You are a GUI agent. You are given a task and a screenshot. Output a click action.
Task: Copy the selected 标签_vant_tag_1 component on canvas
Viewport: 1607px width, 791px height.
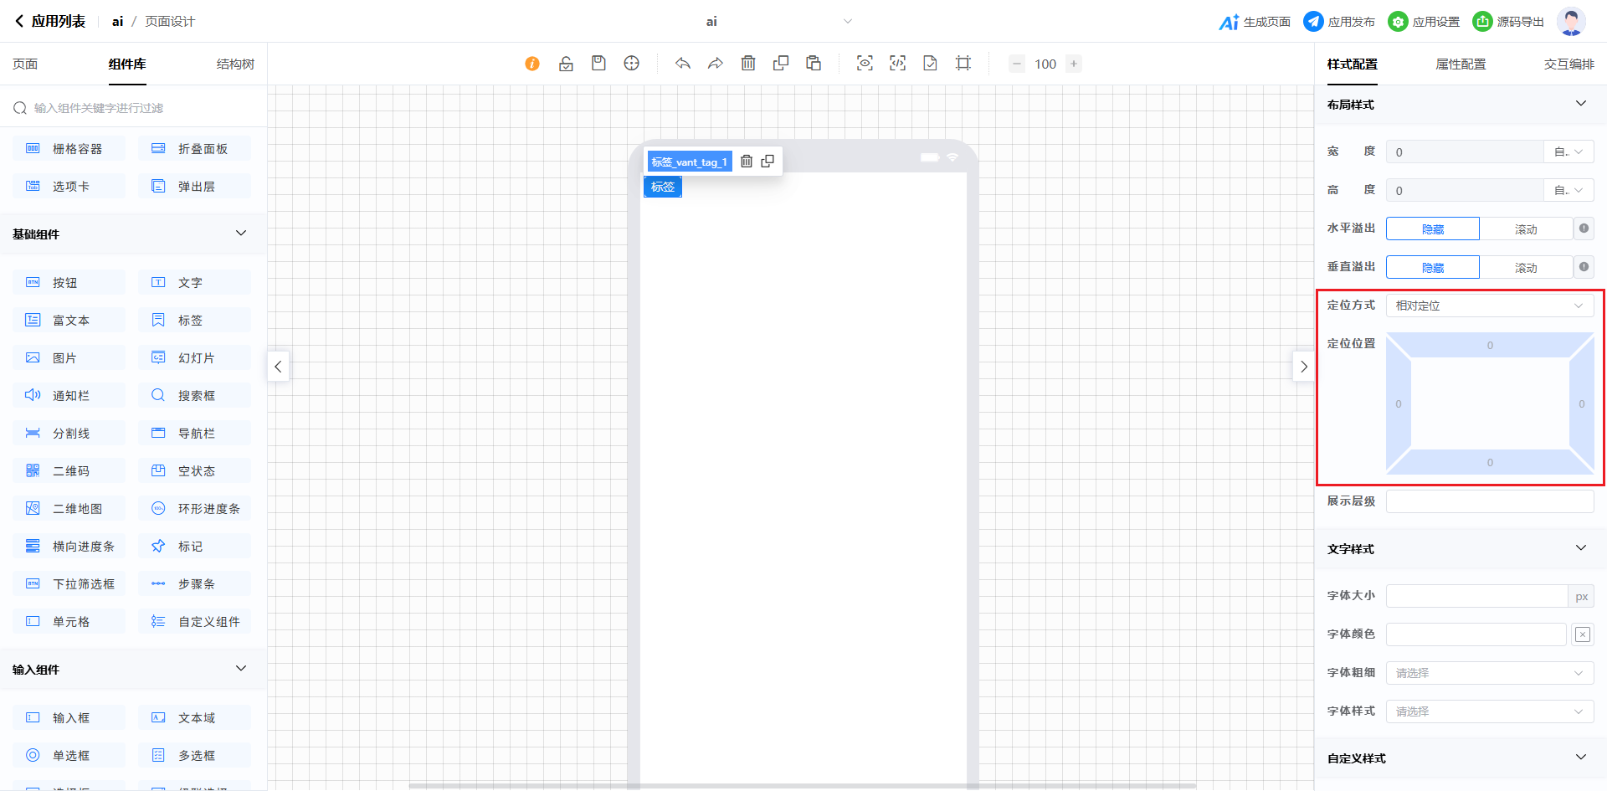768,162
